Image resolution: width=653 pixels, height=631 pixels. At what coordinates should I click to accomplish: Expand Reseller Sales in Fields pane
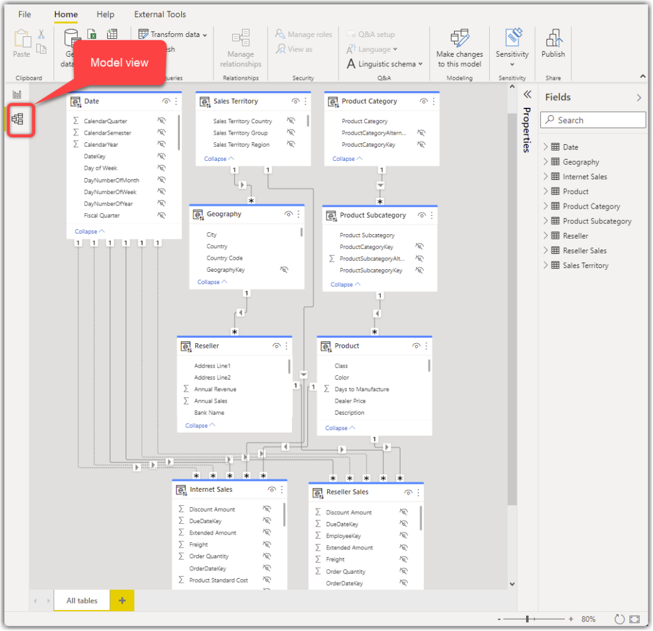click(546, 251)
